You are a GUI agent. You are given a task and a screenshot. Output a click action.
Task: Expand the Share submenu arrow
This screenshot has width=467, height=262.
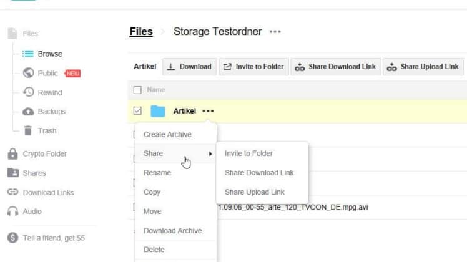click(210, 153)
